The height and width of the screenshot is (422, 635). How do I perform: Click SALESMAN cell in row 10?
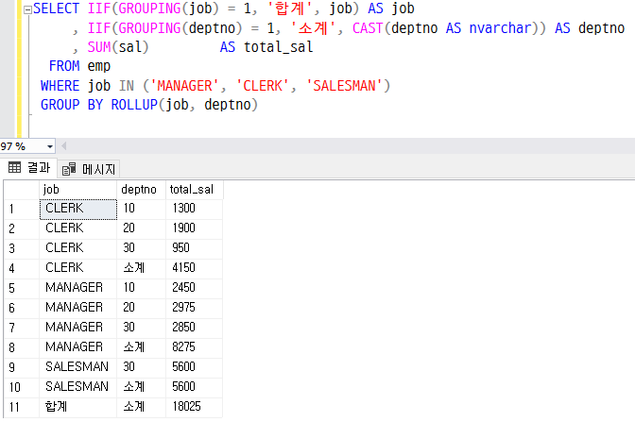78,387
